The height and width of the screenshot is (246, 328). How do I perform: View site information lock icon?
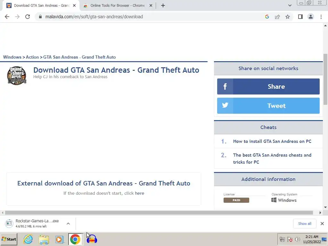[40, 17]
